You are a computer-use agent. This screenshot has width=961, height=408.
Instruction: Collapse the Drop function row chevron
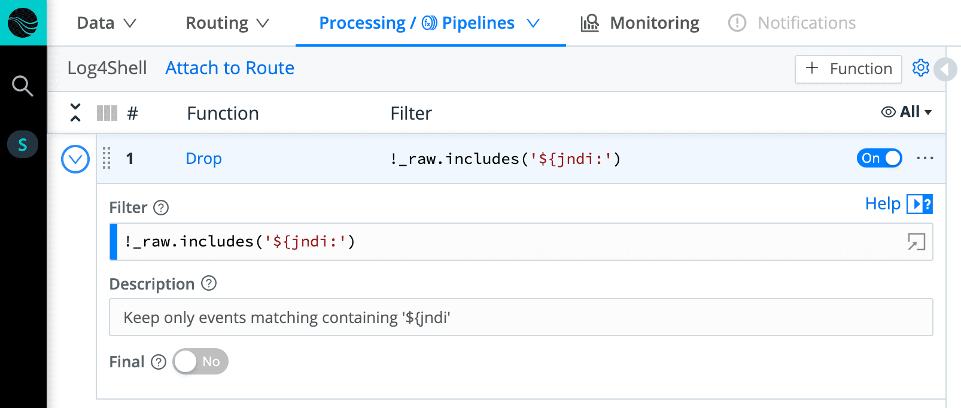point(75,159)
